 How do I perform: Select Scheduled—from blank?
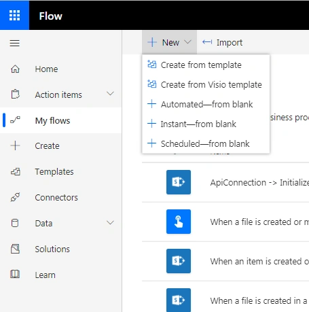point(206,143)
